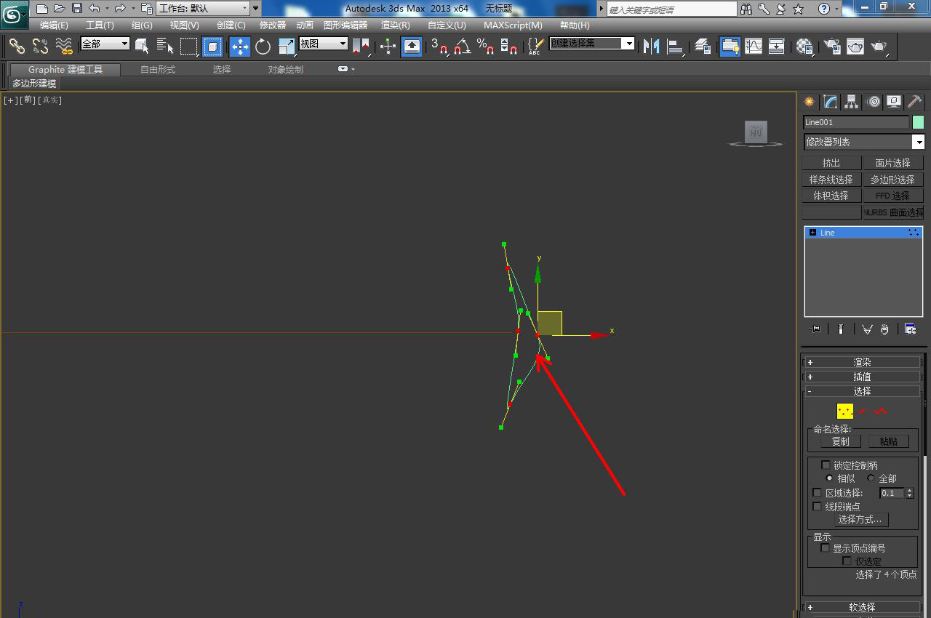Toggle the Angle Snap icon
This screenshot has height=618, width=931.
tap(461, 47)
